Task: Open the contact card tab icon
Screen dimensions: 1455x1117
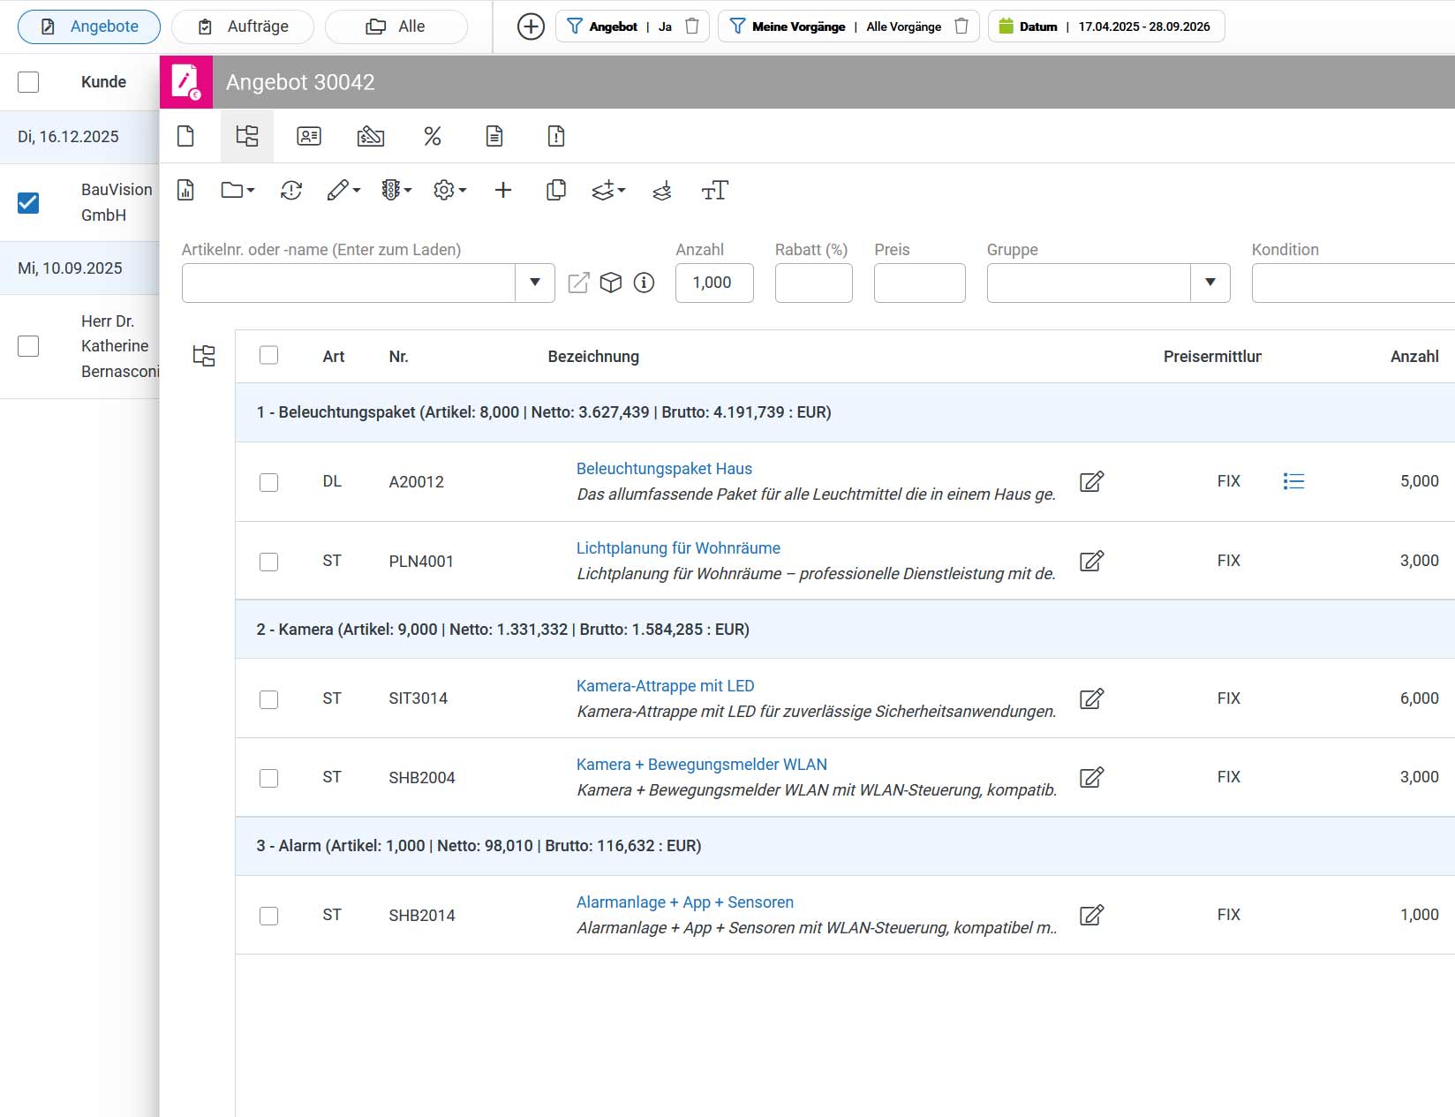Action: tap(309, 136)
